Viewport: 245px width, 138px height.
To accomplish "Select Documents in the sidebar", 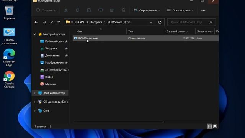I will (52, 56).
